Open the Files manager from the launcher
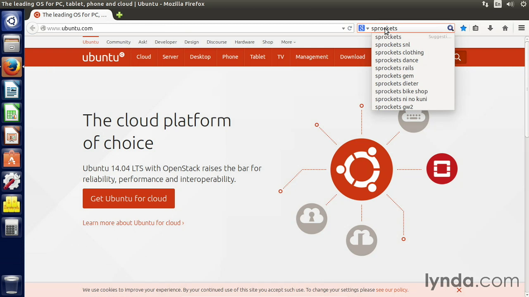The width and height of the screenshot is (529, 297). tap(12, 44)
